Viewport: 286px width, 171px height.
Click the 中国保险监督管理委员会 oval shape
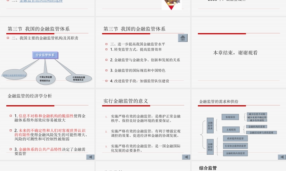pyautogui.click(x=79, y=78)
